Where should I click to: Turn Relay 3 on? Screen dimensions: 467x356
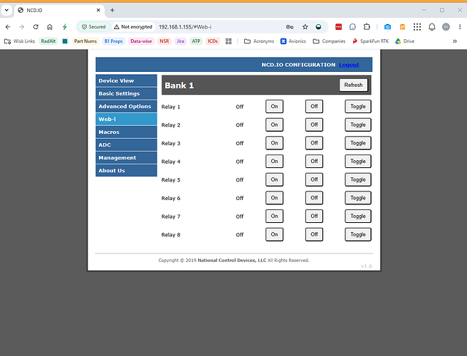274,143
